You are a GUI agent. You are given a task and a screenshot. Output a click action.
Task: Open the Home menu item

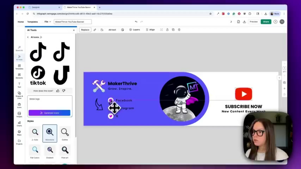20,21
